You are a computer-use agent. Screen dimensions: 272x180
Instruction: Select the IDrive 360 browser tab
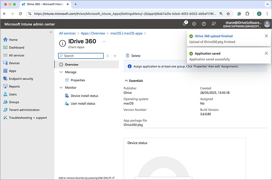[46, 4]
